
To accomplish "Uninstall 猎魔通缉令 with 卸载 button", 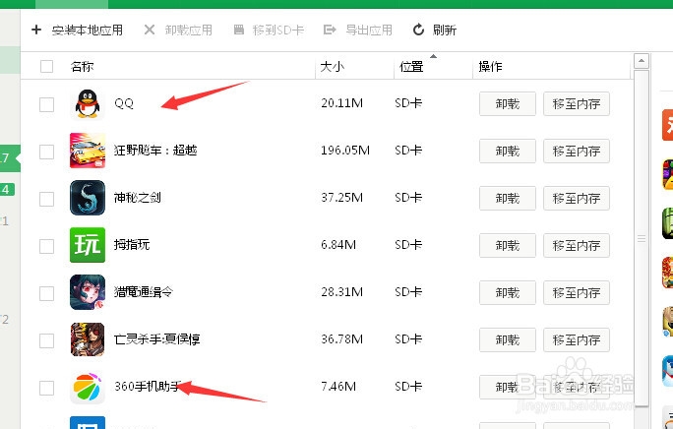I will (508, 292).
